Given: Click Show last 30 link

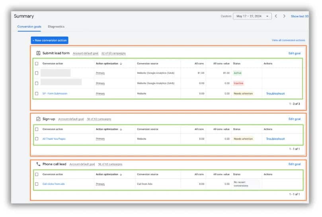Looking at the screenshot, I should [x=300, y=16].
